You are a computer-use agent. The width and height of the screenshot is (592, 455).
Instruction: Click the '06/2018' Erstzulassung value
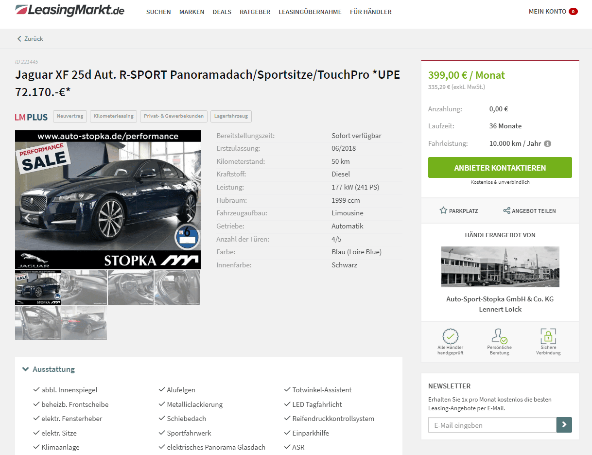[344, 148]
